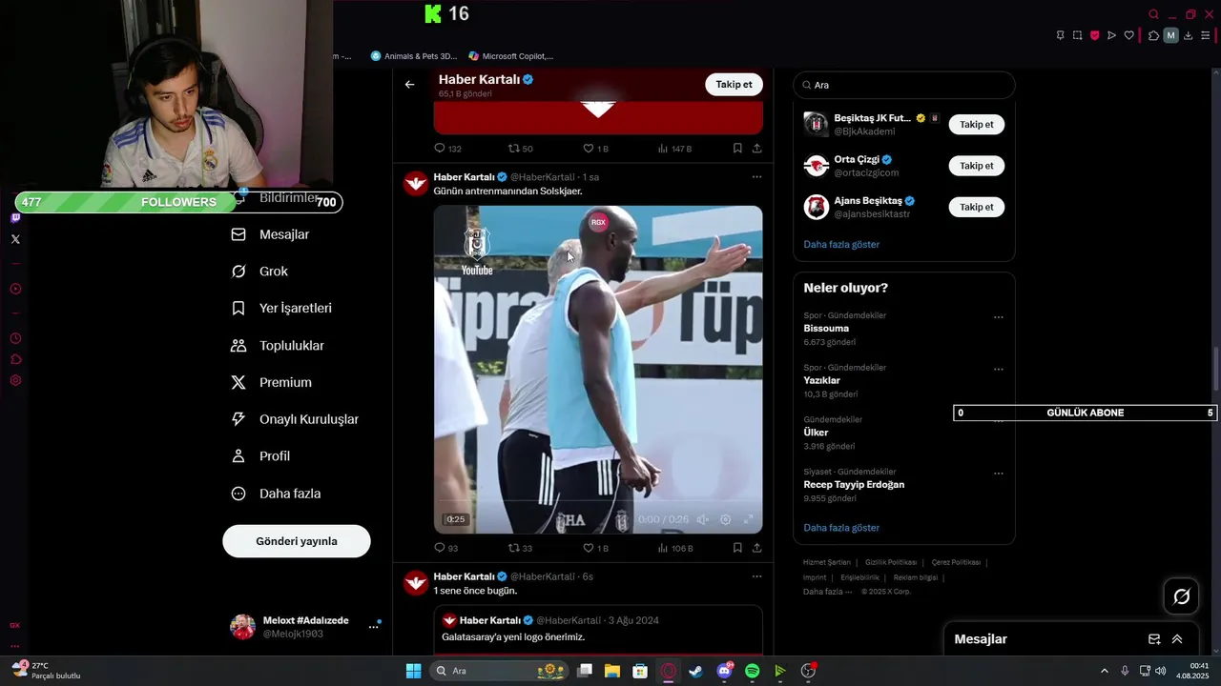Open the floating Grok button
The image size is (1221, 686).
click(x=1181, y=596)
